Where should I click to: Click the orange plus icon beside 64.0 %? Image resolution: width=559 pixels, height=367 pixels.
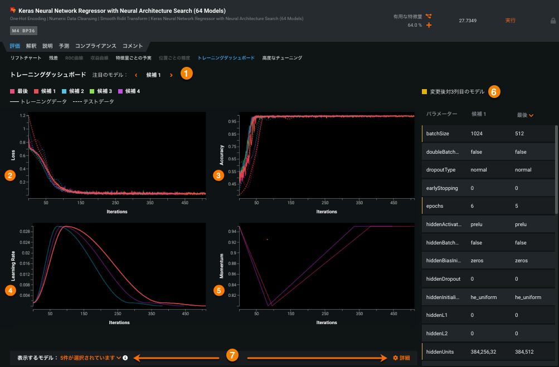point(428,25)
